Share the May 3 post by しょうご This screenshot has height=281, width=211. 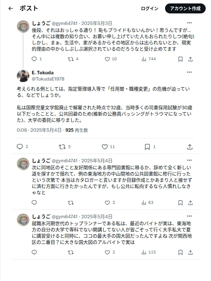click(190, 59)
